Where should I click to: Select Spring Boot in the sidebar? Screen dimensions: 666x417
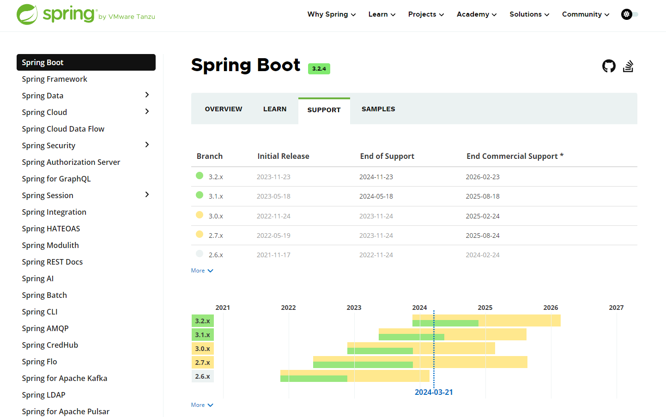(86, 62)
